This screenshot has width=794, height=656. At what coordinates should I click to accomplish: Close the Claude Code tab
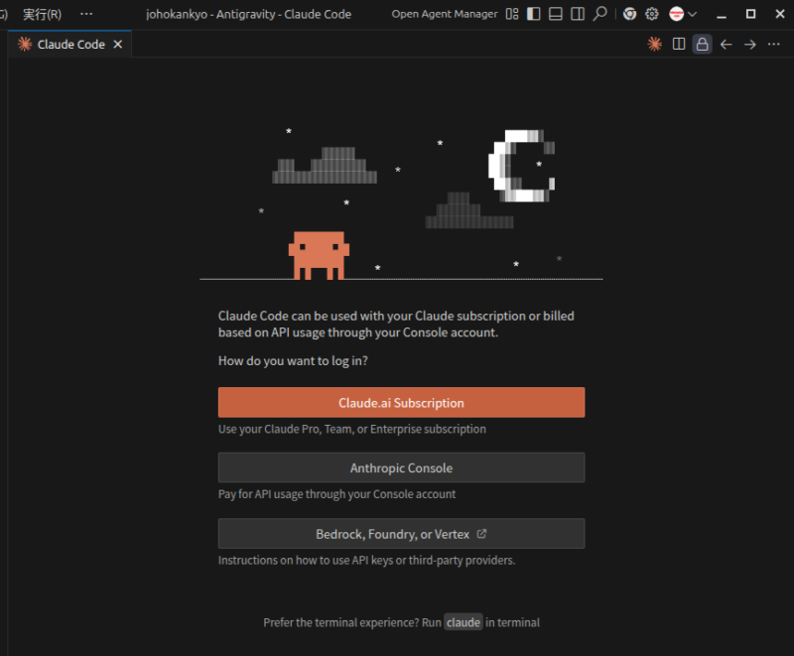pyautogui.click(x=118, y=45)
